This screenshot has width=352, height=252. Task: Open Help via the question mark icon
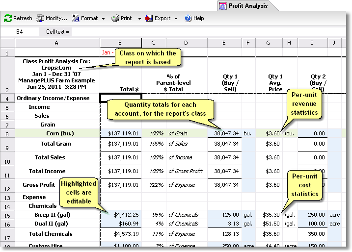pyautogui.click(x=188, y=19)
